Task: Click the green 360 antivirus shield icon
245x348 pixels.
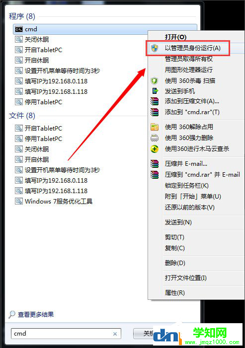Action: coord(155,81)
